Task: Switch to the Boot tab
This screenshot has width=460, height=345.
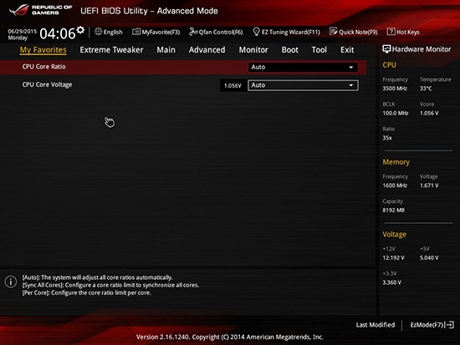Action: click(x=290, y=50)
